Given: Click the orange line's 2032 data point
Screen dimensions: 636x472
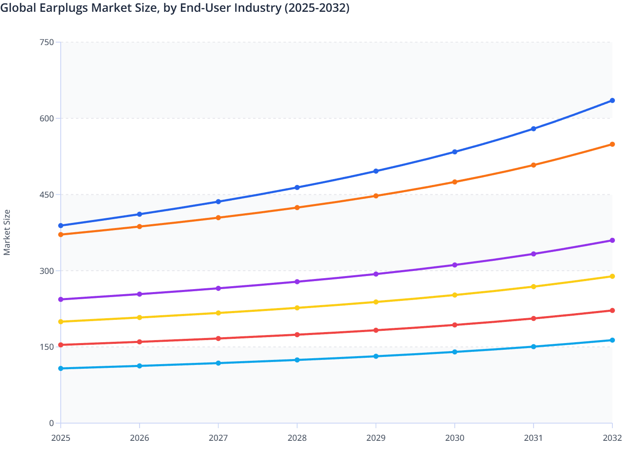Looking at the screenshot, I should pyautogui.click(x=612, y=144).
